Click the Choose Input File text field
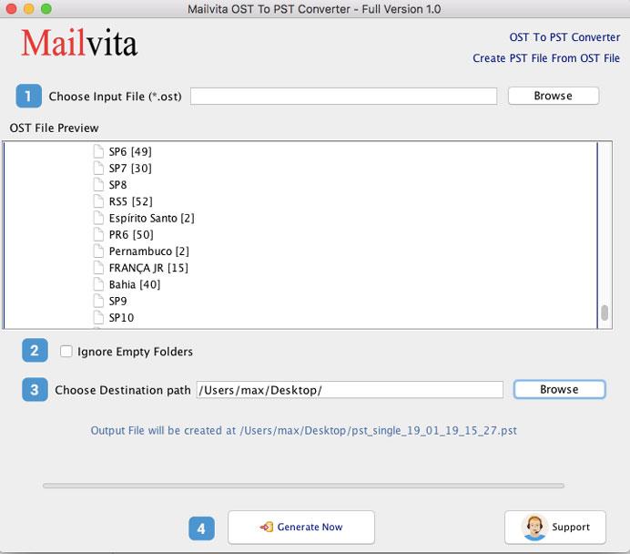Image resolution: width=630 pixels, height=554 pixels. (x=343, y=97)
